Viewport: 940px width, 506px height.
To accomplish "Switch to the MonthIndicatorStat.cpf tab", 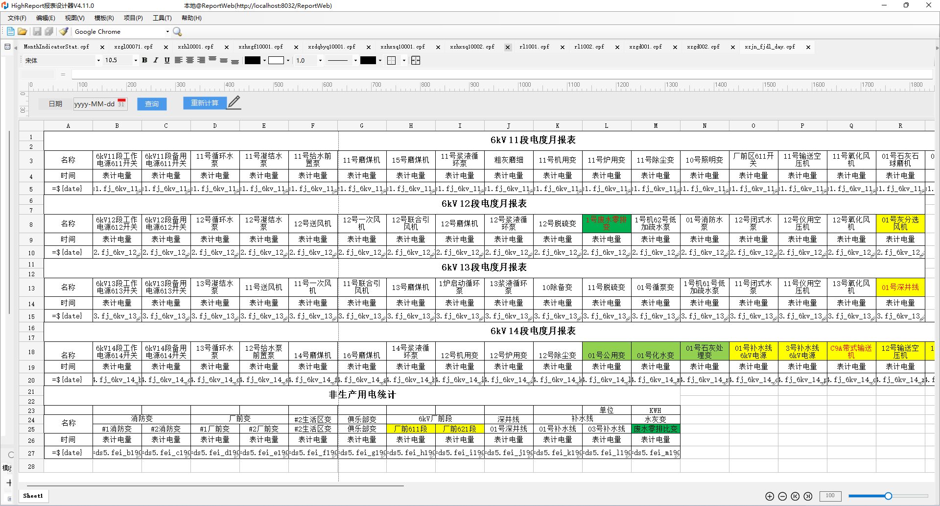I will (56, 47).
